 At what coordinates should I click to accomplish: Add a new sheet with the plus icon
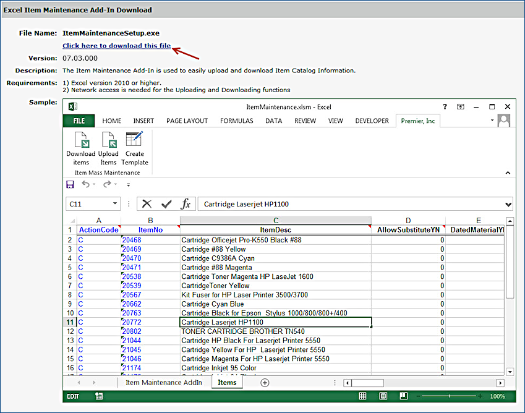pyautogui.click(x=265, y=383)
